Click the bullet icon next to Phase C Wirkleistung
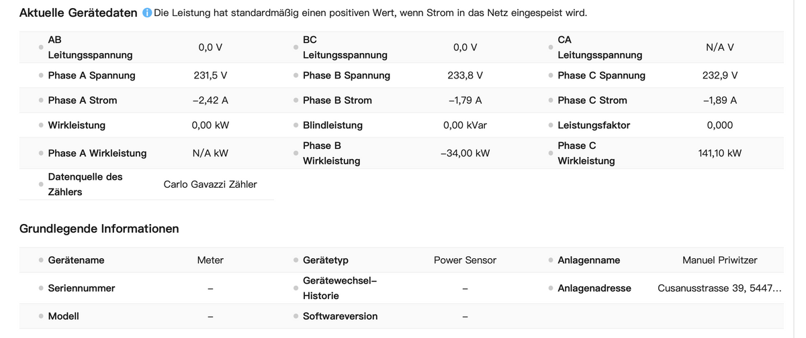The width and height of the screenshot is (806, 338). [x=551, y=154]
